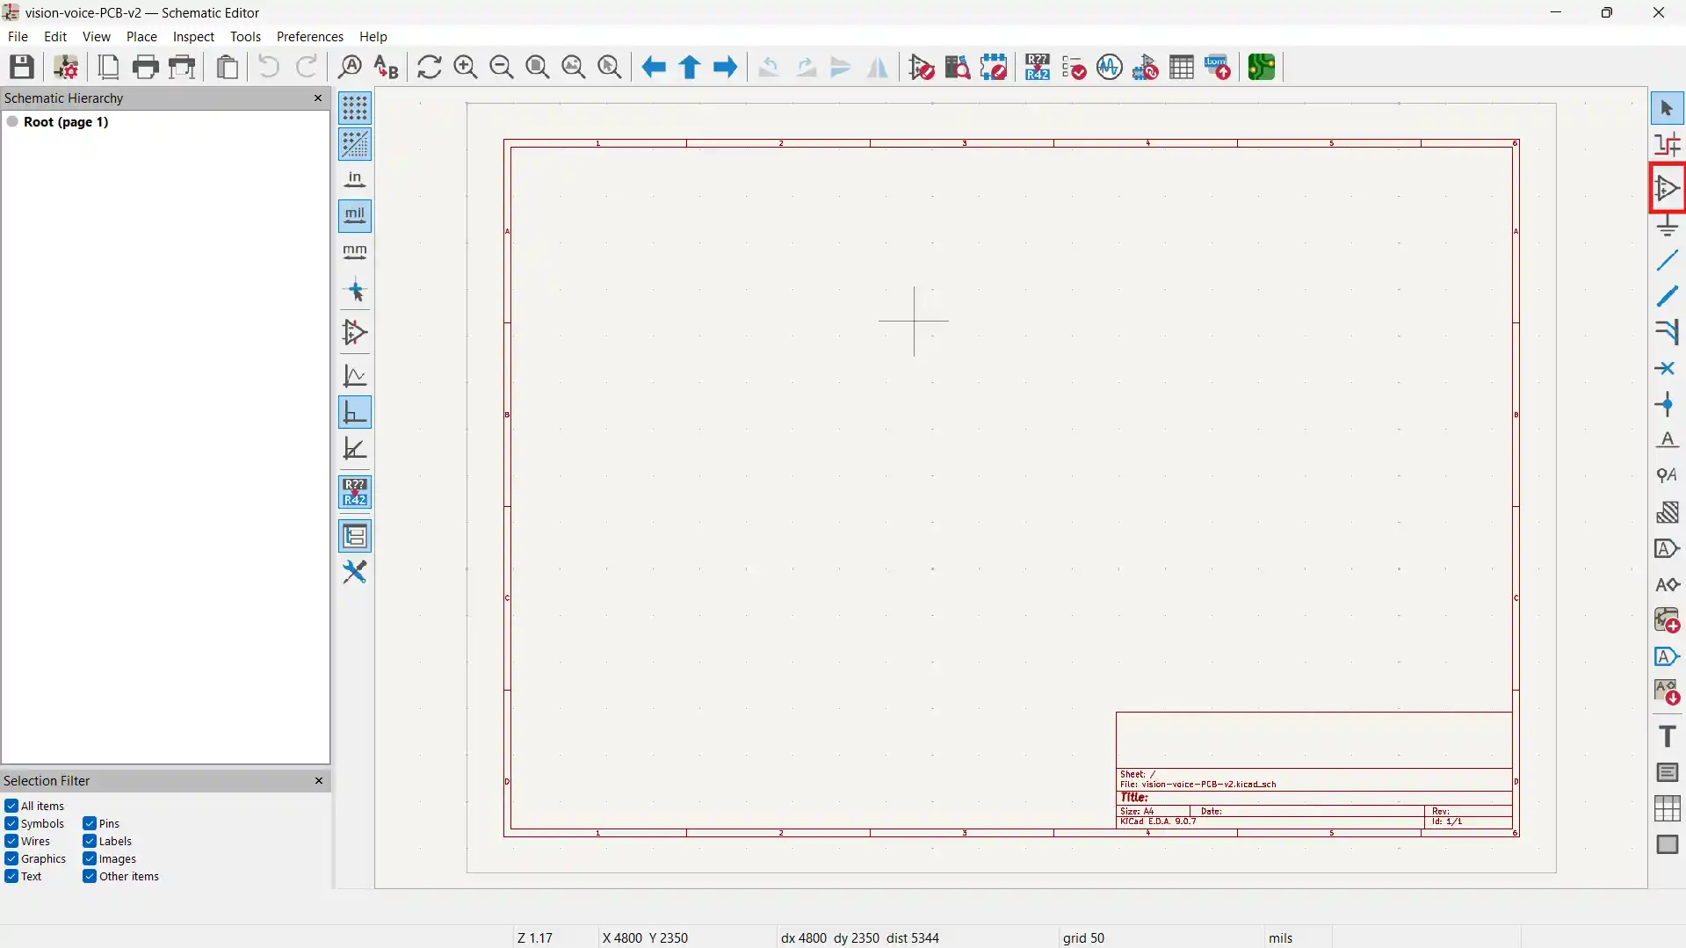The width and height of the screenshot is (1686, 948).
Task: Select the Place Junction tool
Action: click(x=1667, y=404)
